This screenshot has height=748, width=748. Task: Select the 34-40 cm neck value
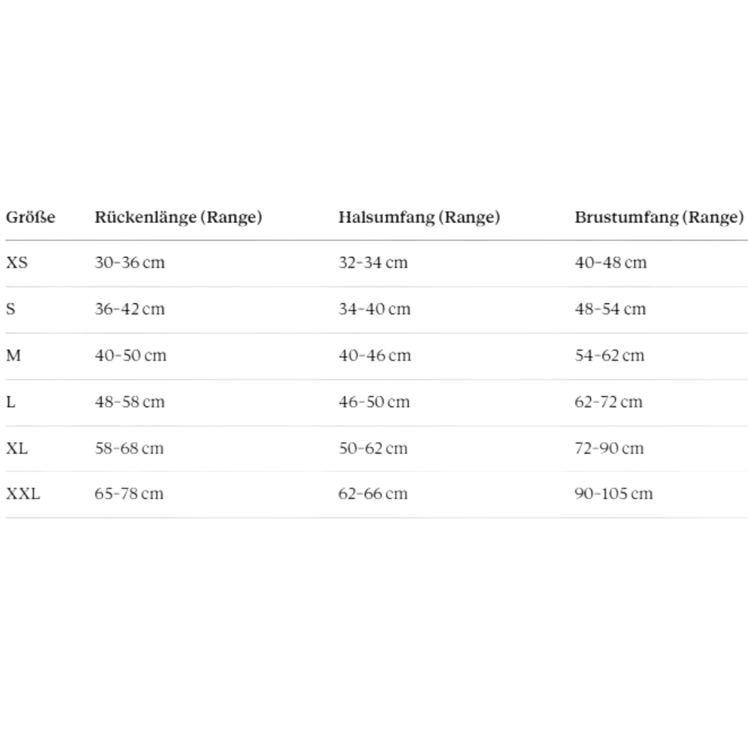[375, 309]
